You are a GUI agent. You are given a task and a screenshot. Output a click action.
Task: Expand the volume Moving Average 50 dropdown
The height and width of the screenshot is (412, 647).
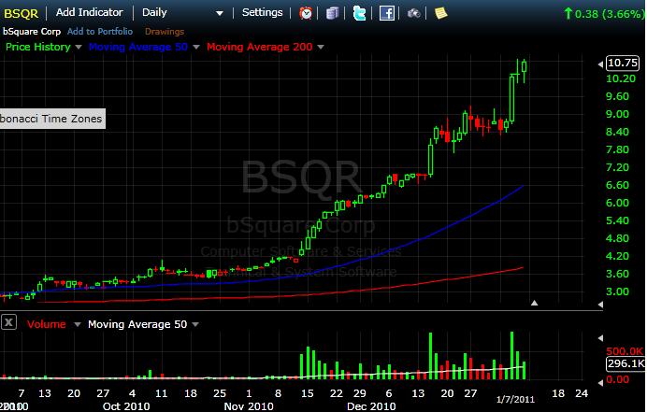(195, 324)
